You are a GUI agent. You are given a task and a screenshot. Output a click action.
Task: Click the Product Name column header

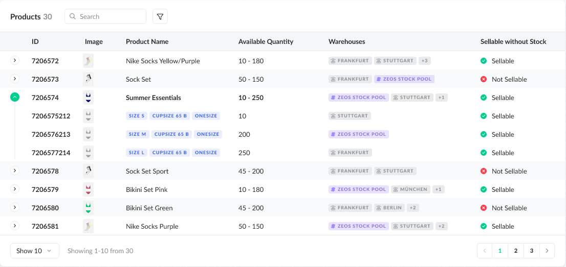pyautogui.click(x=147, y=41)
